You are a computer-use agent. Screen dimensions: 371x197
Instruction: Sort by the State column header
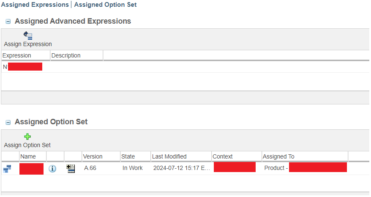tap(128, 156)
